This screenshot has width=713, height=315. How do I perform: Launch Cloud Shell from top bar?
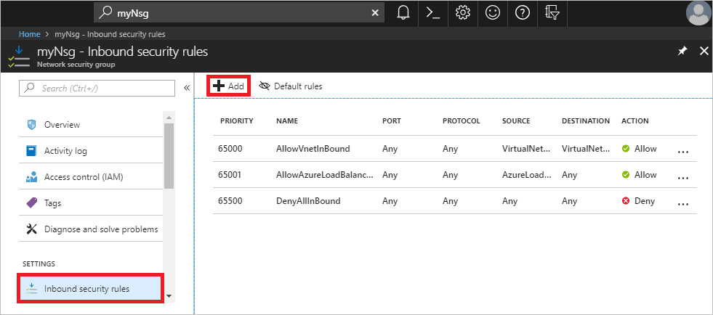point(433,13)
